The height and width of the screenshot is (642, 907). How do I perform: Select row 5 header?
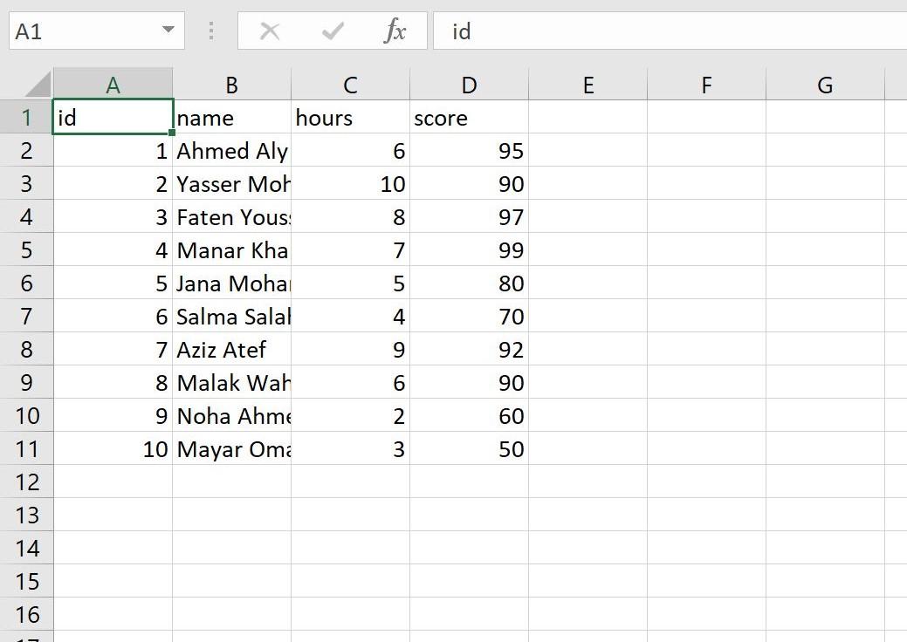26,250
